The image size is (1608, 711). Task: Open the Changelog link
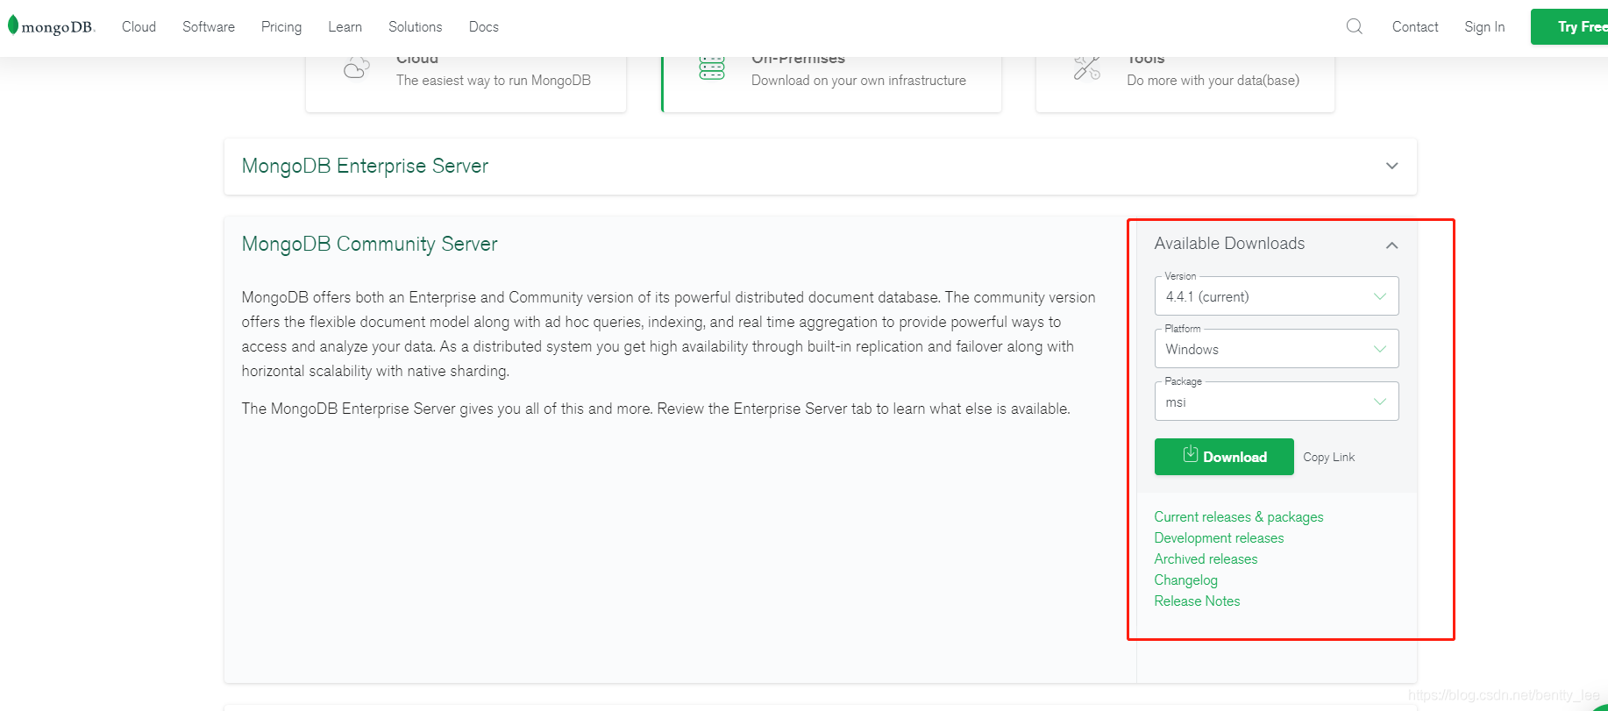(1185, 580)
